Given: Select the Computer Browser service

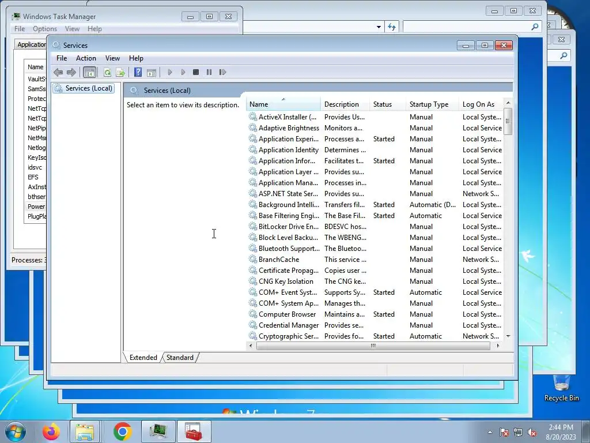Looking at the screenshot, I should [x=375, y=314].
